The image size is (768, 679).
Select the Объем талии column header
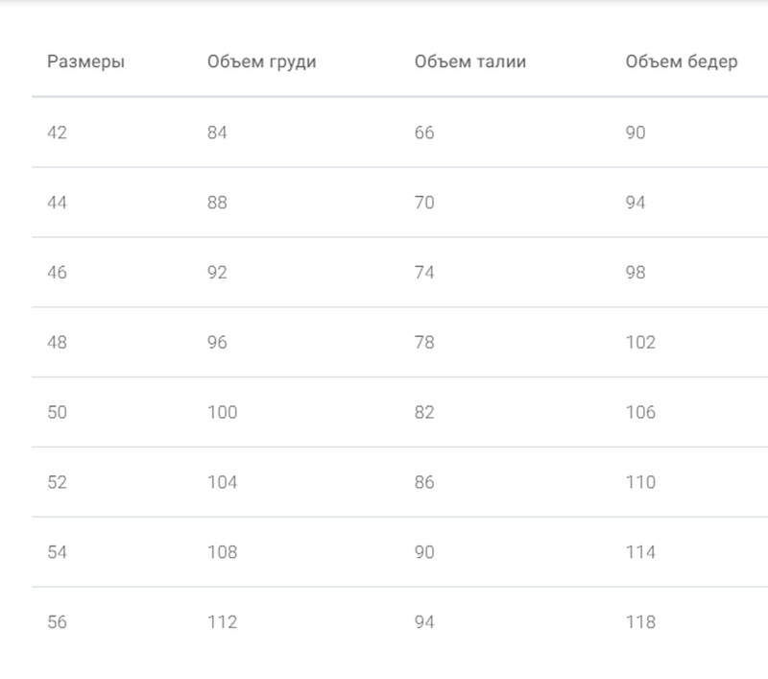pos(469,61)
